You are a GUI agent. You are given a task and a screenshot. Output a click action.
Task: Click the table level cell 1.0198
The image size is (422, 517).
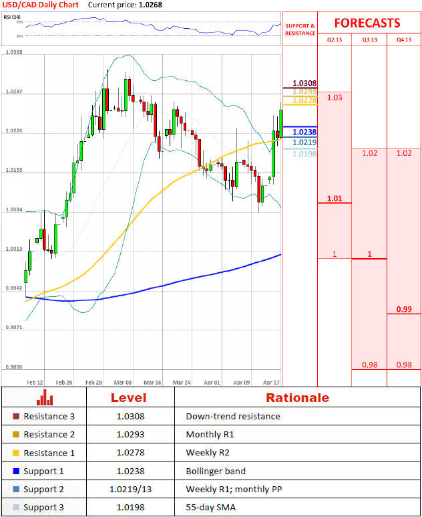(x=130, y=508)
